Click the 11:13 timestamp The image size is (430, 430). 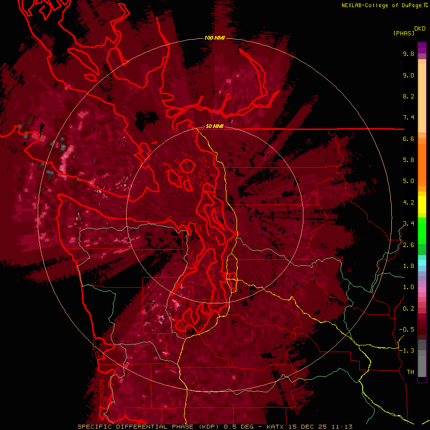pyautogui.click(x=342, y=427)
